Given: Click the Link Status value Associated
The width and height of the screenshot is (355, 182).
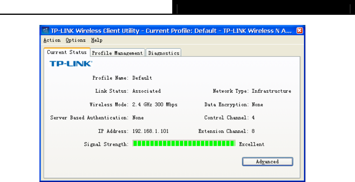Looking at the screenshot, I should 146,91.
